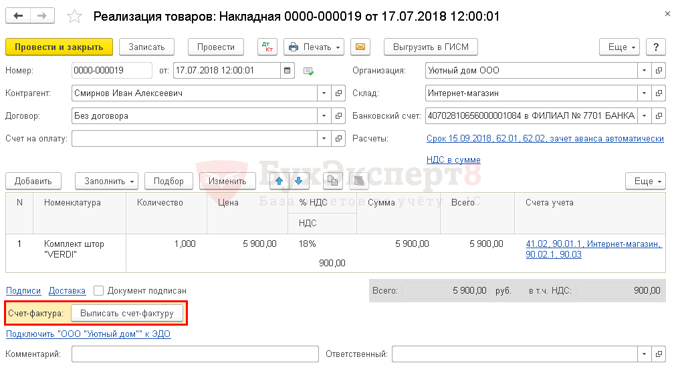Click the copy rows icon
Viewport: 676px width, 367px height.
[x=332, y=181]
